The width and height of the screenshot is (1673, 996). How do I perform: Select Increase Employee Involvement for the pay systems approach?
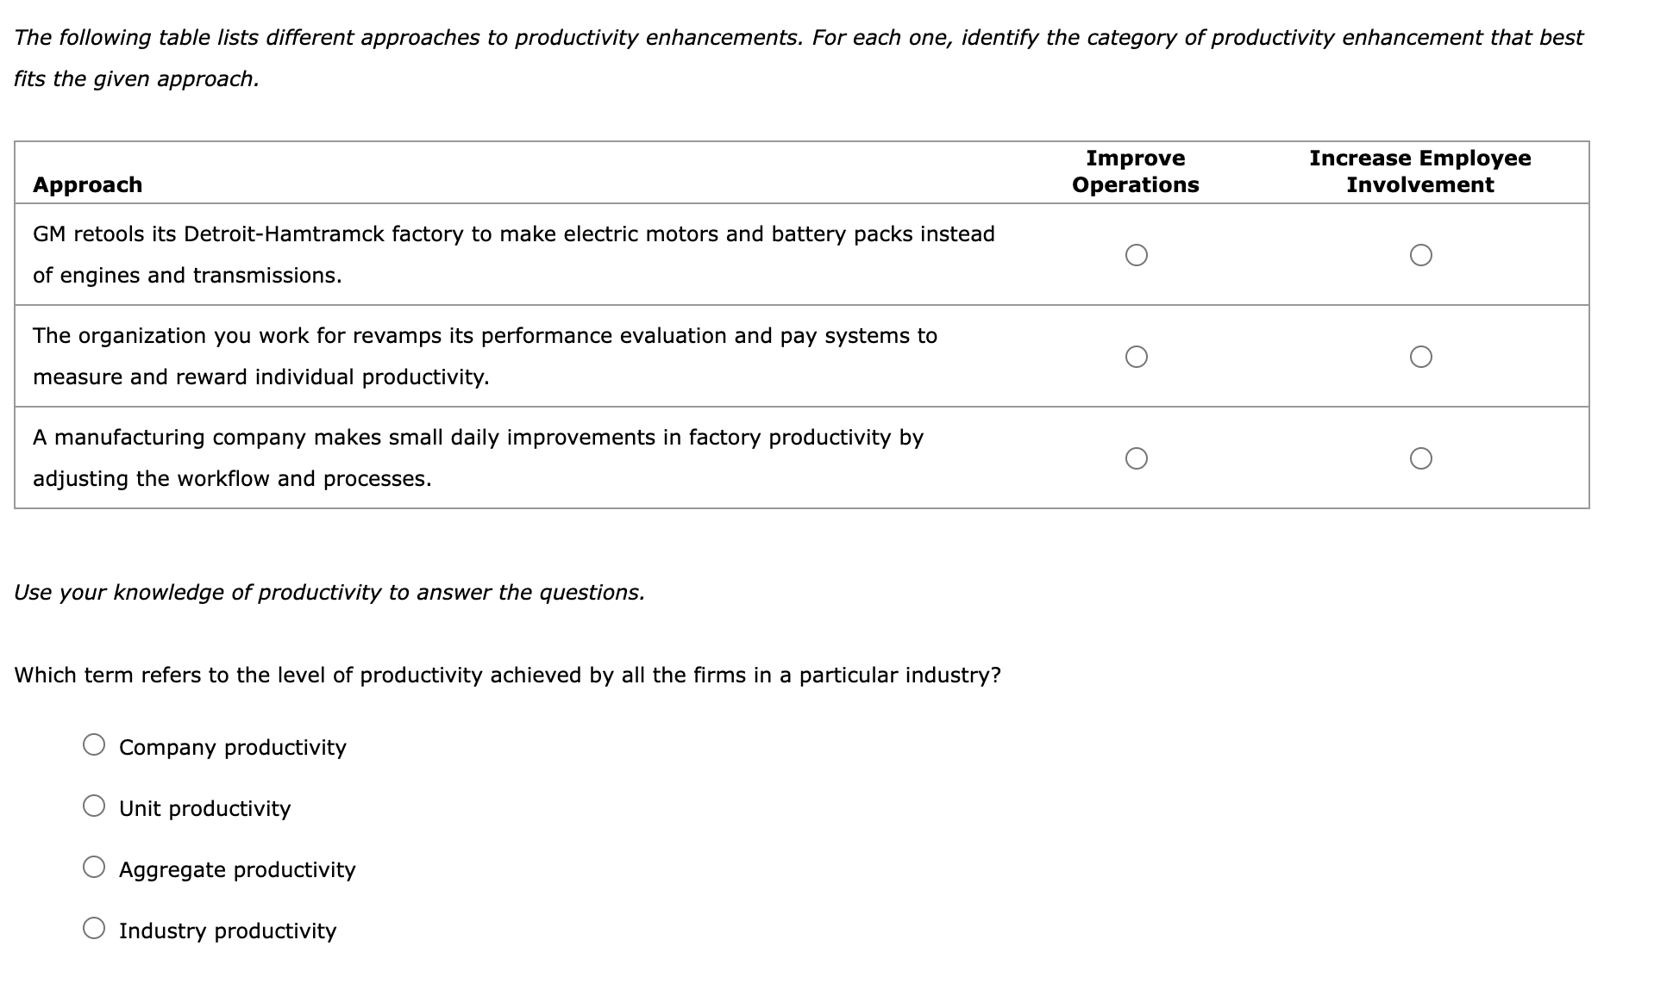(1421, 356)
